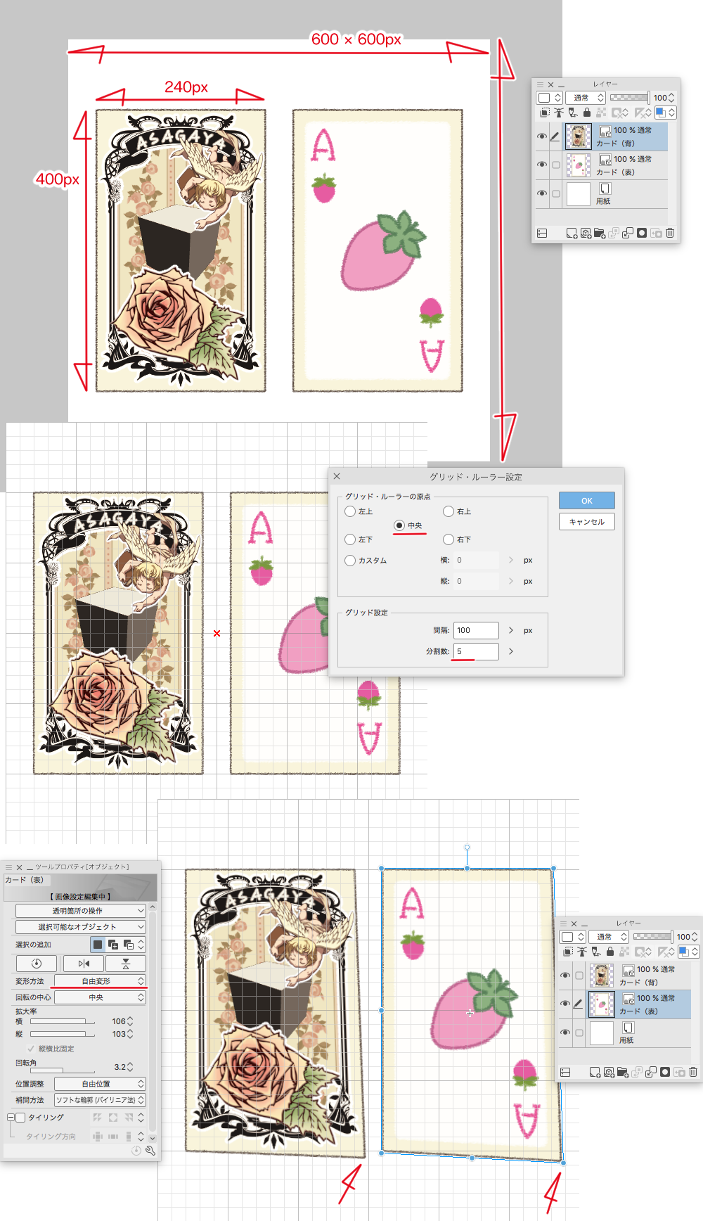
Task: Click 分割数 input field with 5
Action: coord(477,651)
